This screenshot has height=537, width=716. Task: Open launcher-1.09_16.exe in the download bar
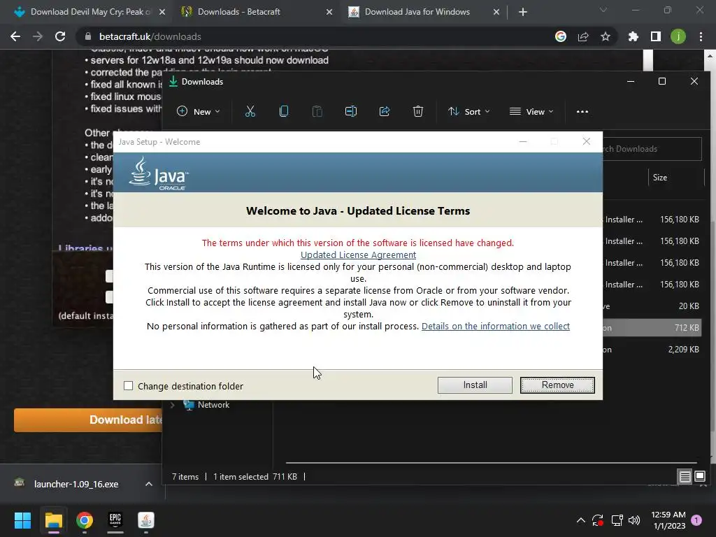coord(76,484)
